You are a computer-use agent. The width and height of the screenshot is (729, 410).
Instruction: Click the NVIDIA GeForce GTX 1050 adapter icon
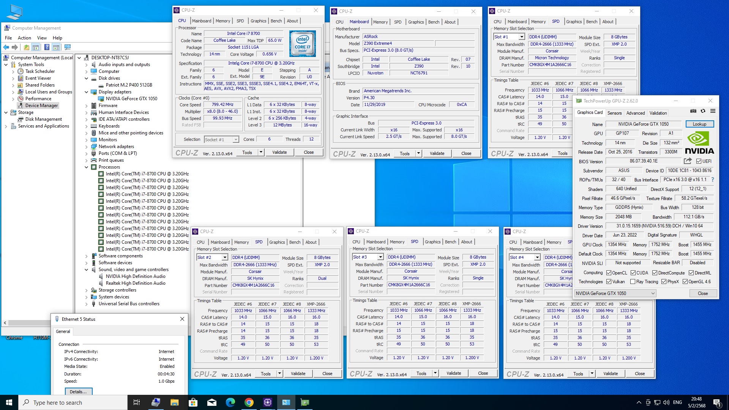[101, 99]
